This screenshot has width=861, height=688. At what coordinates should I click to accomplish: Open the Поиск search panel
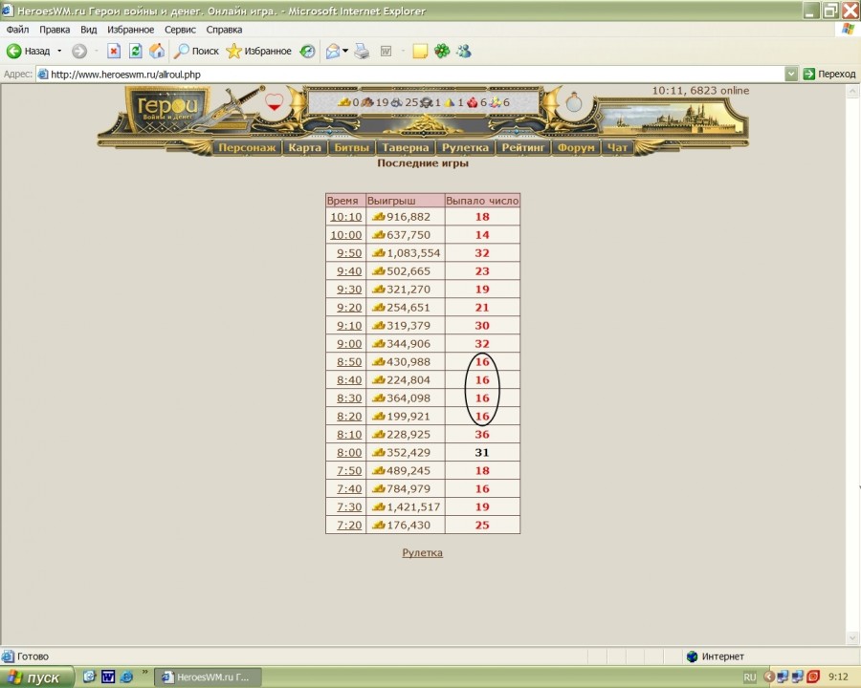coord(196,51)
